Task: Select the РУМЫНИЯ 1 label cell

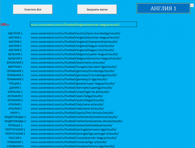Action: coord(15,142)
